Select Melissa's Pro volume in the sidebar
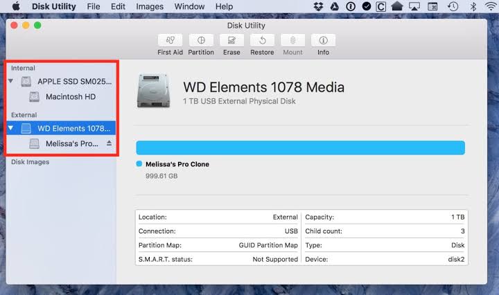This screenshot has width=499, height=295. coord(61,143)
